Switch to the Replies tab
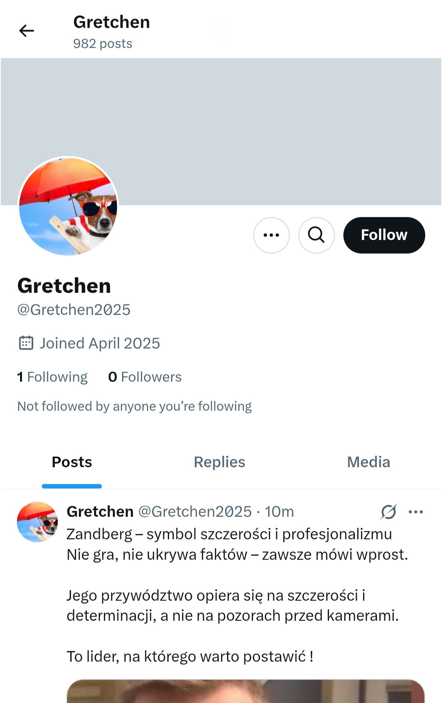The image size is (442, 703). point(219,462)
